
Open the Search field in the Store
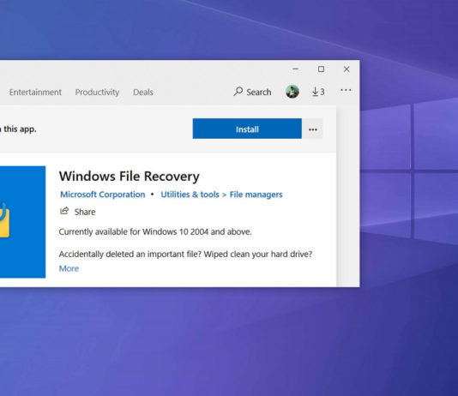pos(252,92)
